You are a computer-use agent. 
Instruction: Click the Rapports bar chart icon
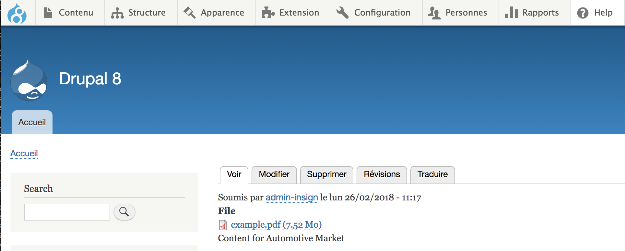point(512,13)
